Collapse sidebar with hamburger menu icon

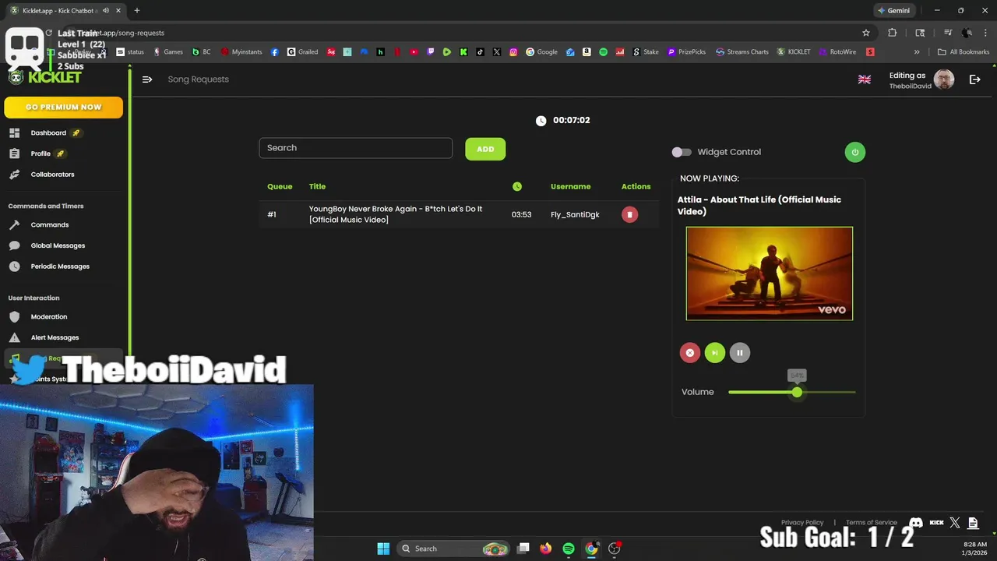click(x=147, y=79)
